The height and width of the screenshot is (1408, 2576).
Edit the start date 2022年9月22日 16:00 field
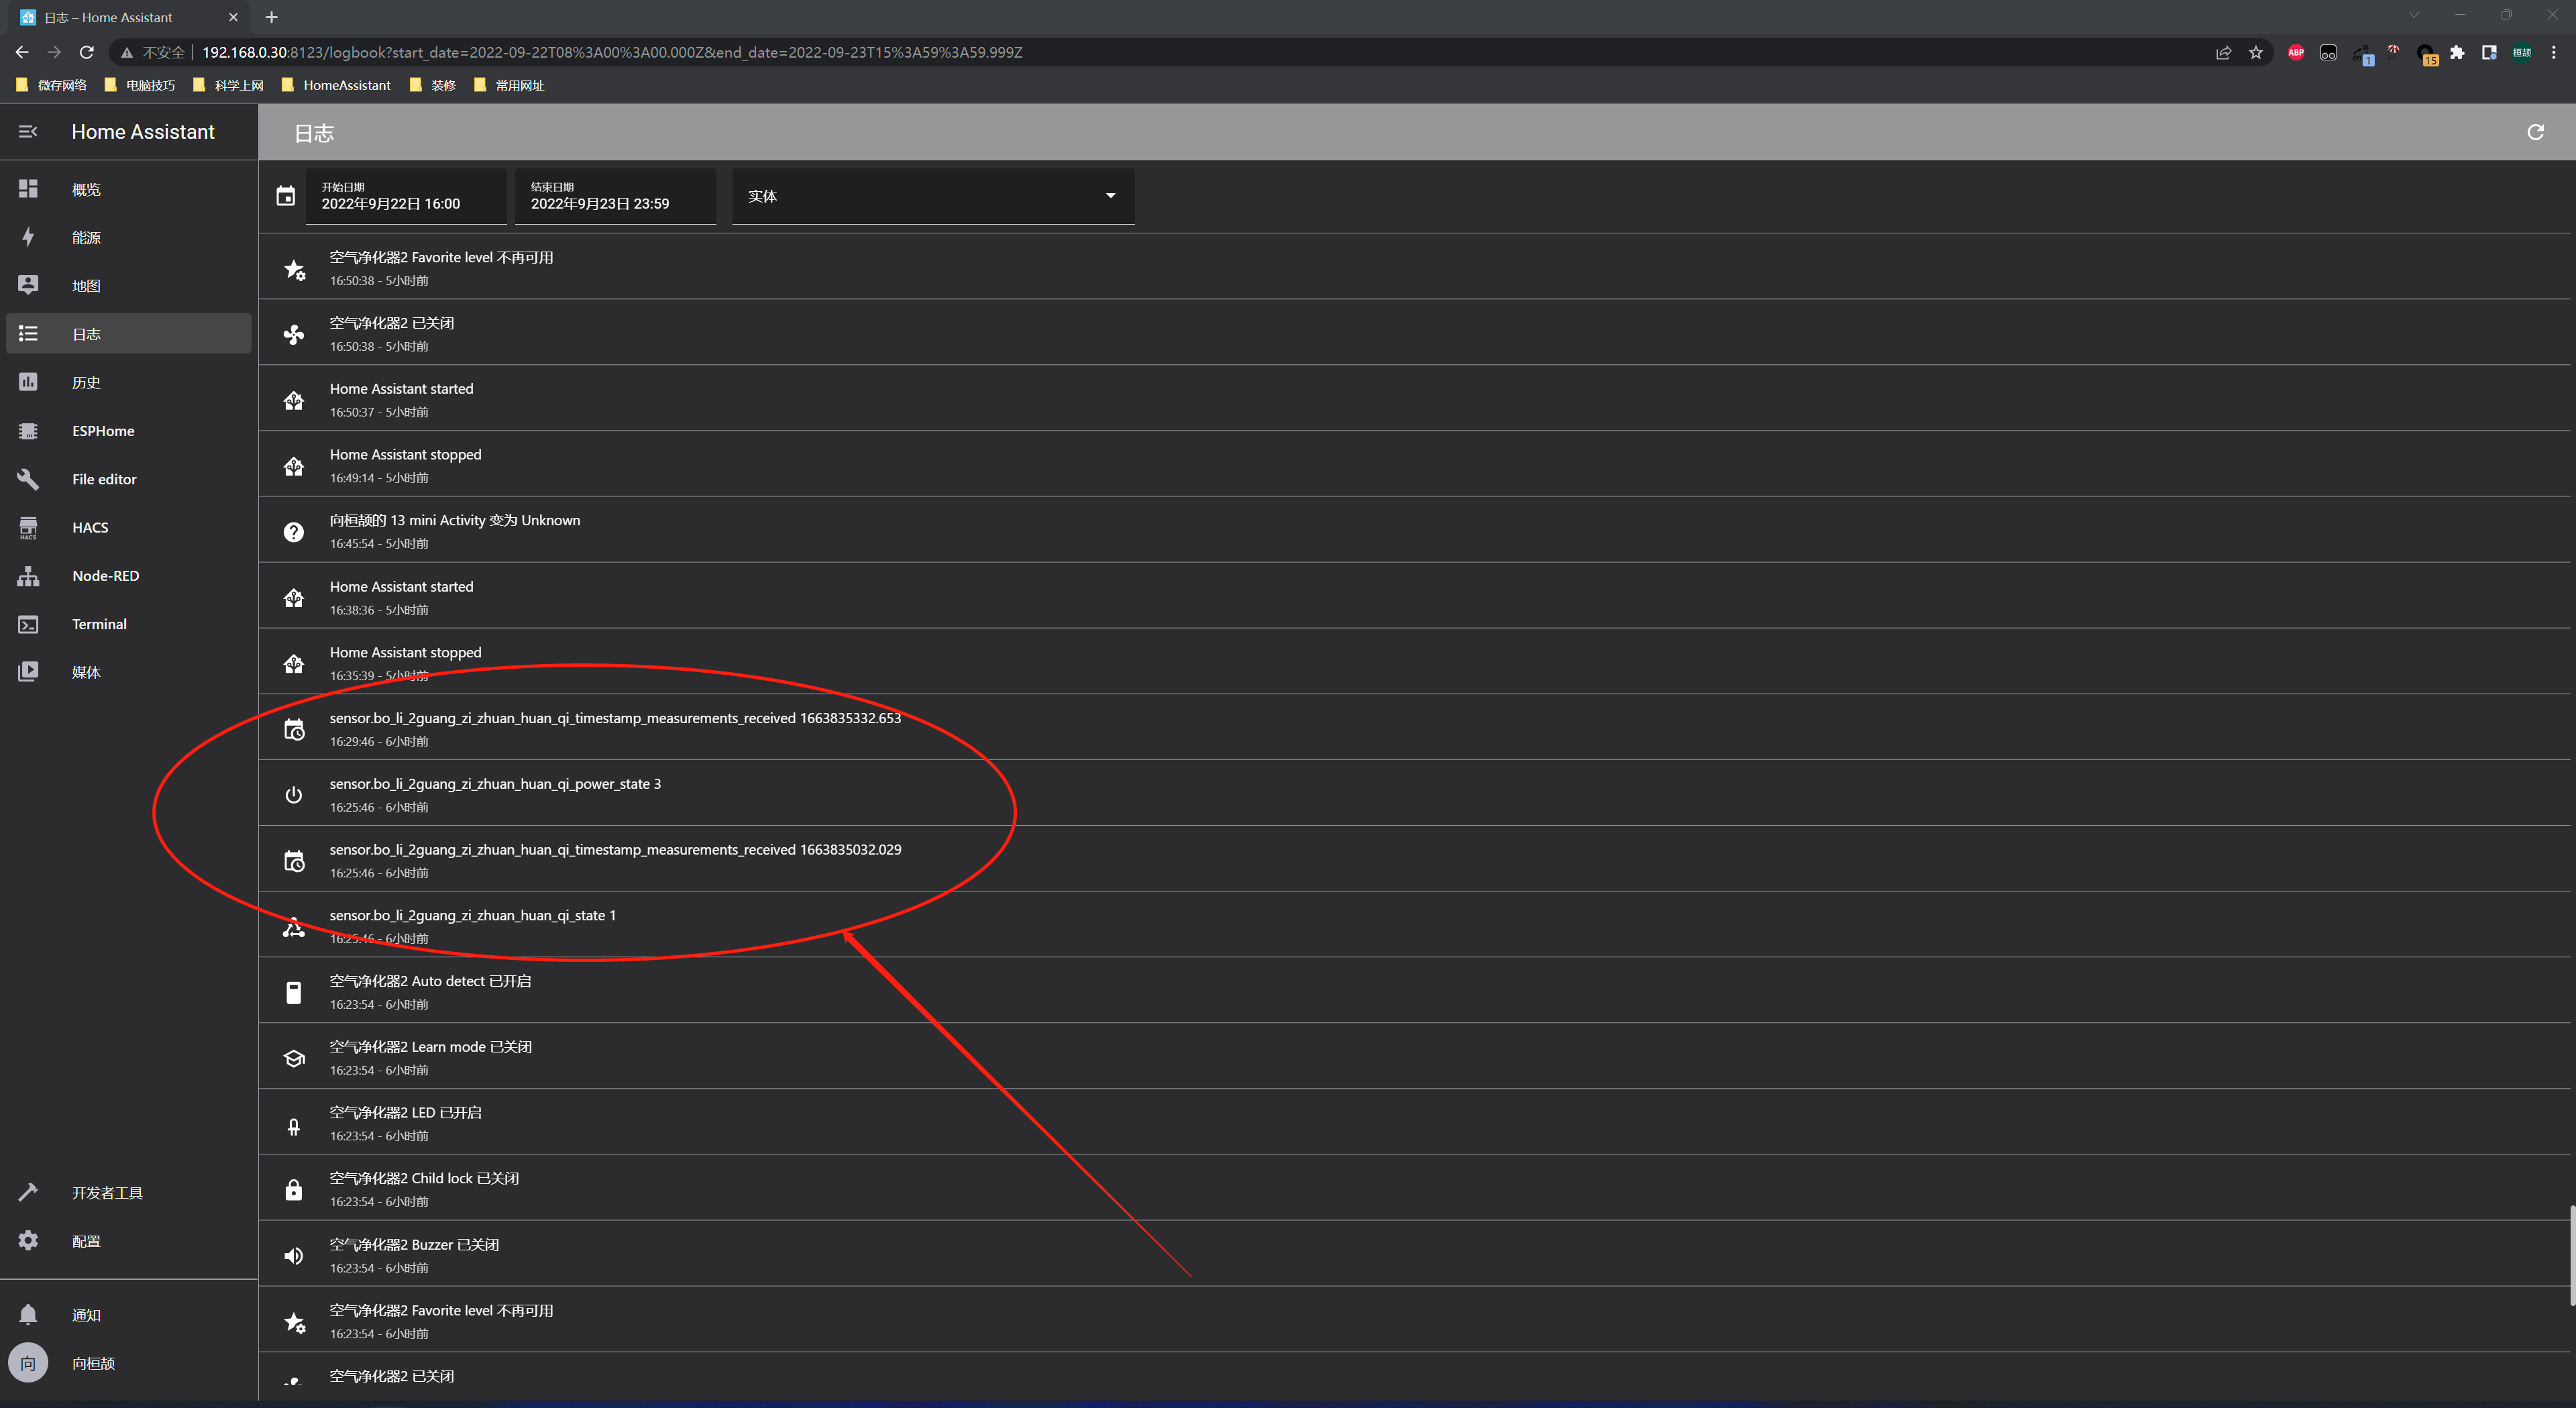click(x=406, y=196)
